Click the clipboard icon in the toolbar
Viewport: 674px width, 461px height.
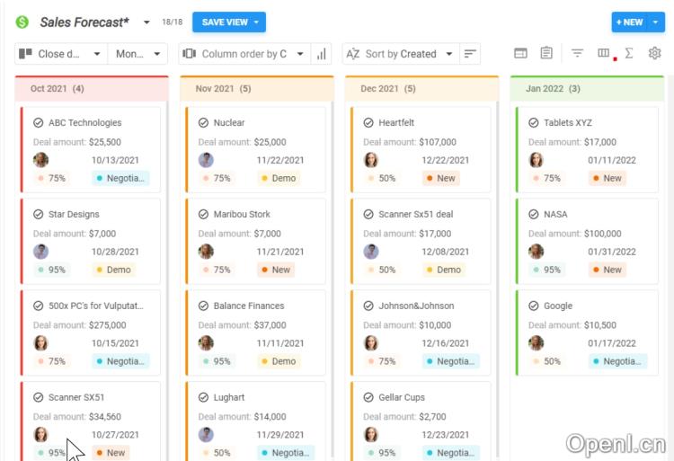tap(546, 54)
